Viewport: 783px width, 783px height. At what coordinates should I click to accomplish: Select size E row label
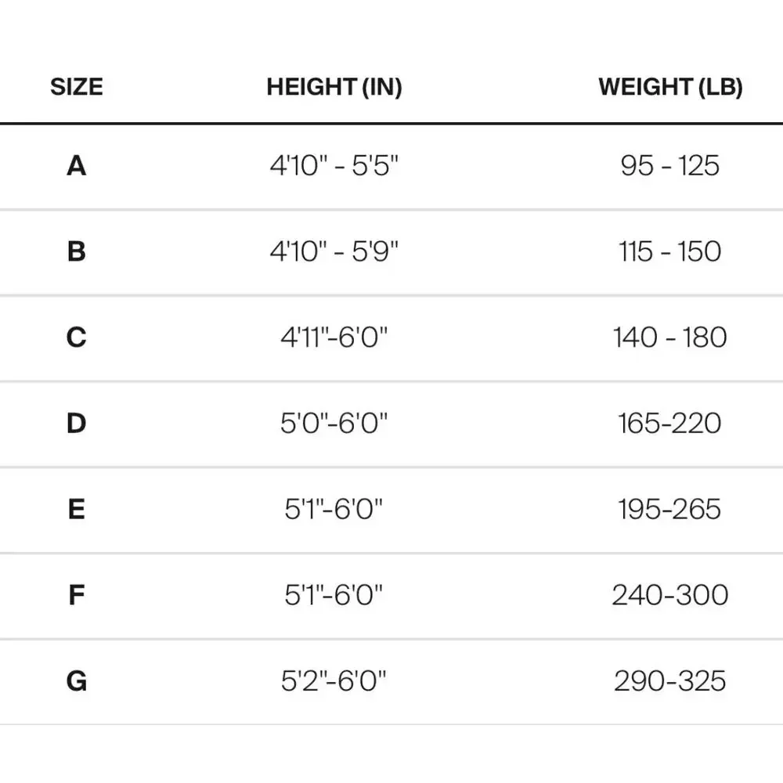77,509
